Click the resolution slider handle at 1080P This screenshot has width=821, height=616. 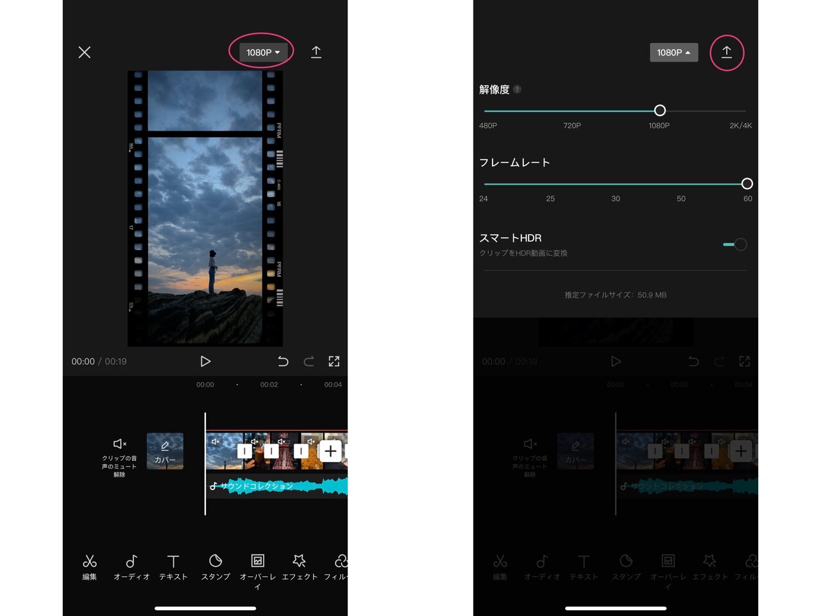[x=660, y=110]
